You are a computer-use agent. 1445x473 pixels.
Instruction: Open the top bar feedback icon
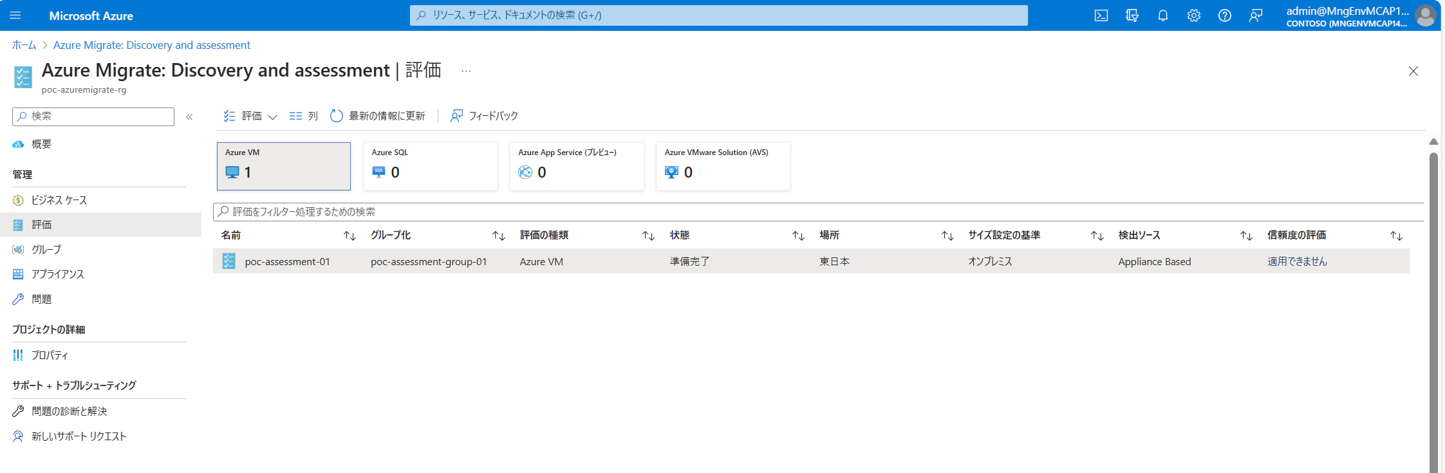1256,15
